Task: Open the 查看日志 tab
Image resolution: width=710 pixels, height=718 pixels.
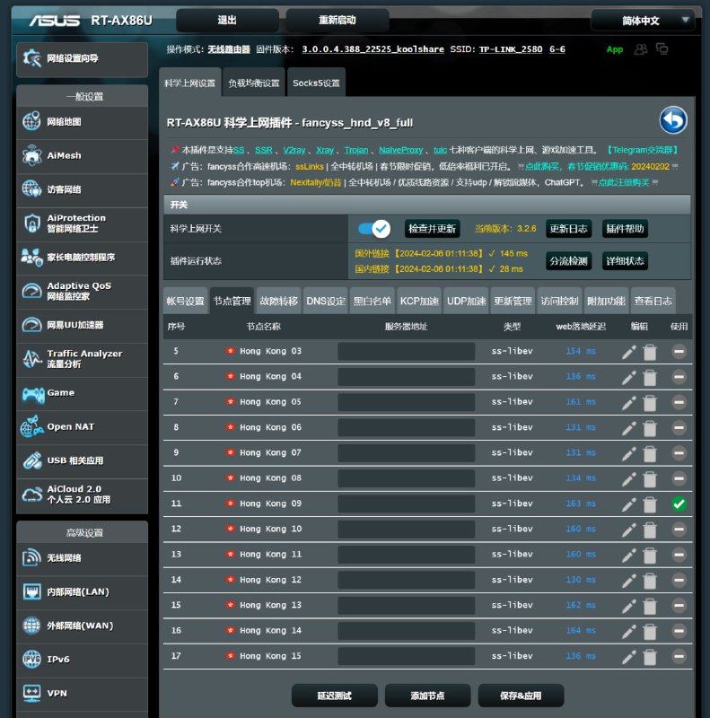Action: coord(653,301)
